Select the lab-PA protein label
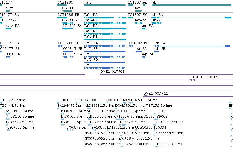This screenshot has height=148, width=233. [x=160, y=43]
